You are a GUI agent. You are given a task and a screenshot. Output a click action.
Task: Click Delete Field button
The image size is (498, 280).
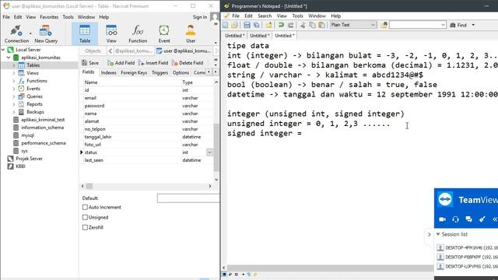pyautogui.click(x=188, y=63)
